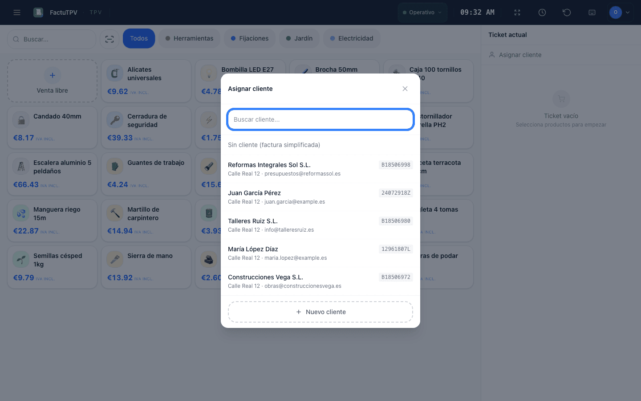The image size is (641, 401).
Task: Focus the Buscar cliente search field
Action: click(x=320, y=119)
